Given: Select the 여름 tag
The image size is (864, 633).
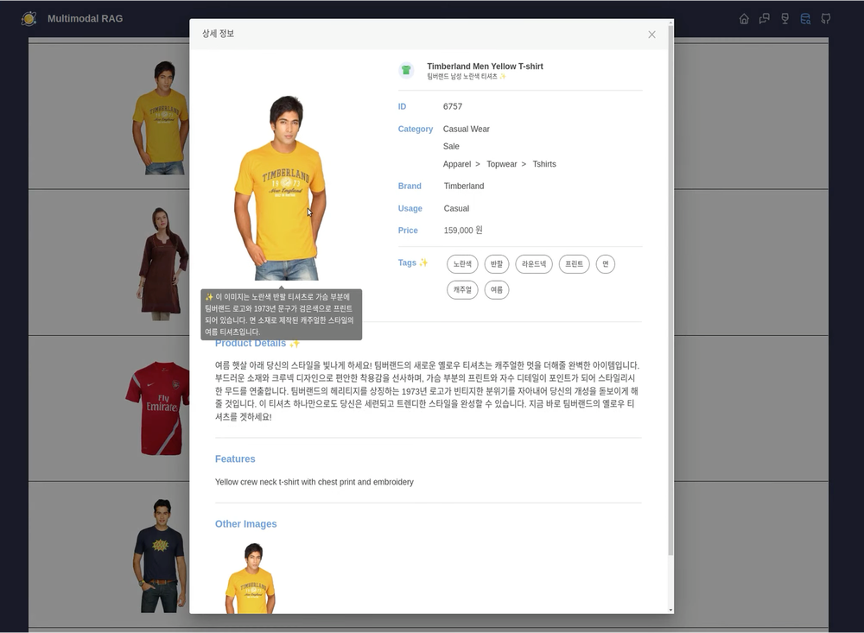Looking at the screenshot, I should point(497,290).
